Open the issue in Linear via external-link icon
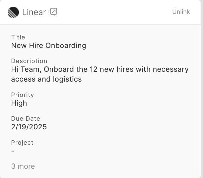Screen dimensions: 203x178 (x=53, y=12)
